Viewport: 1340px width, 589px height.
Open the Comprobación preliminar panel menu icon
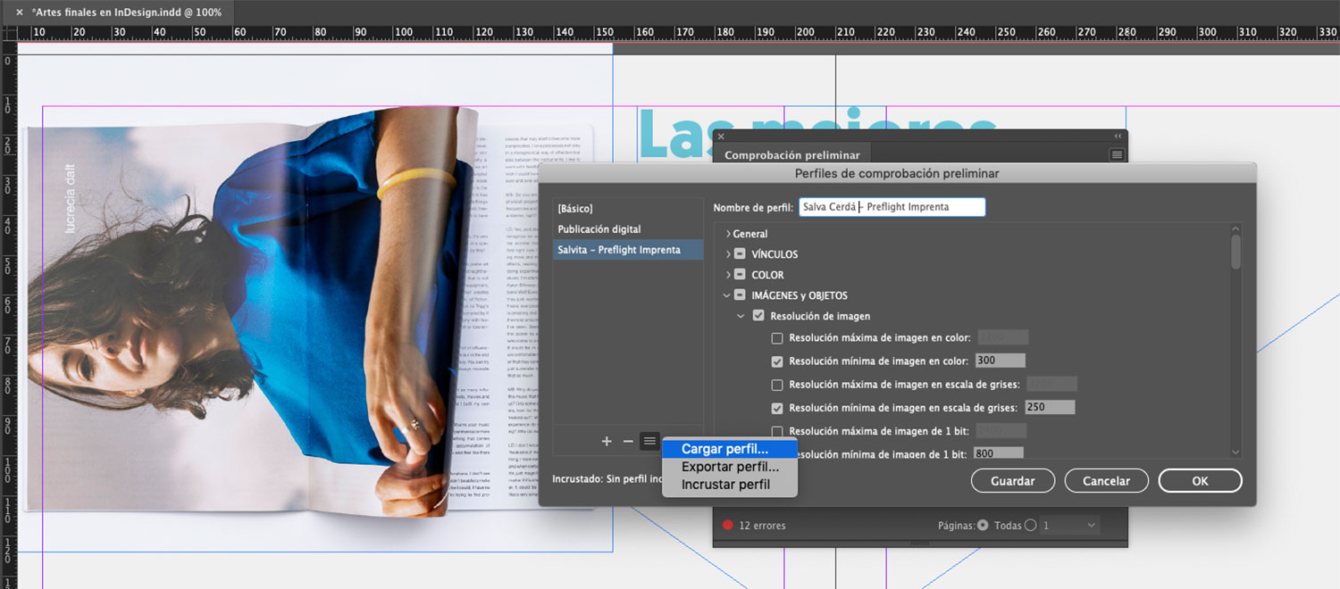point(1116,154)
